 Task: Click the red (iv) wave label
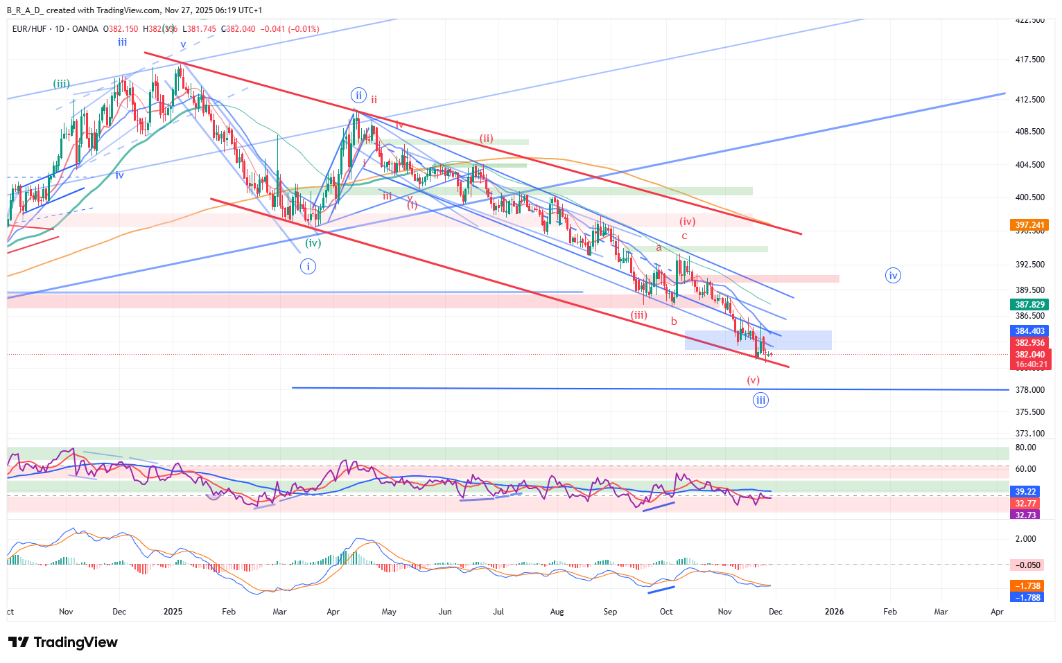tap(687, 222)
